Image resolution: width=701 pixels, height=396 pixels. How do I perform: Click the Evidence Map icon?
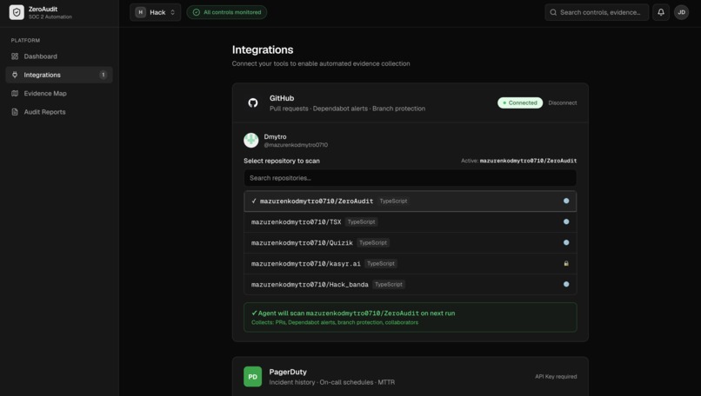(15, 93)
